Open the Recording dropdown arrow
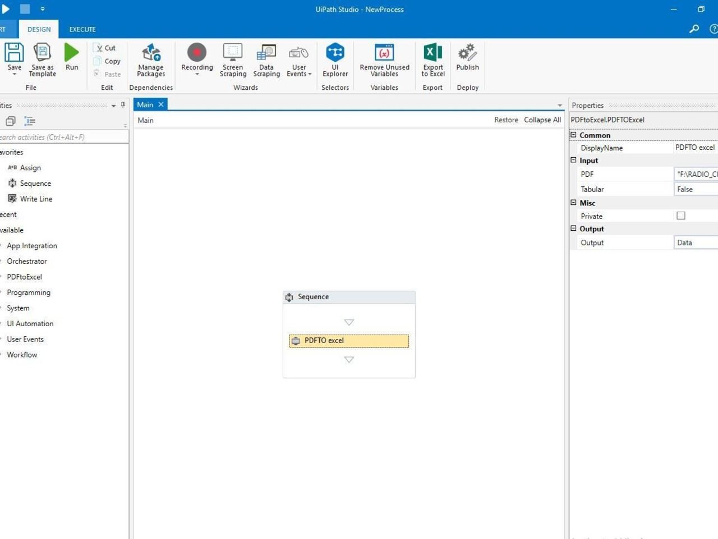 click(x=197, y=74)
